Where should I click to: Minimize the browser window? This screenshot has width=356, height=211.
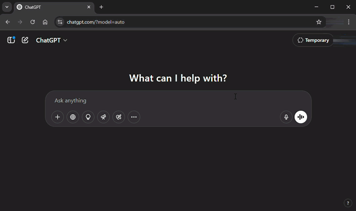[316, 7]
